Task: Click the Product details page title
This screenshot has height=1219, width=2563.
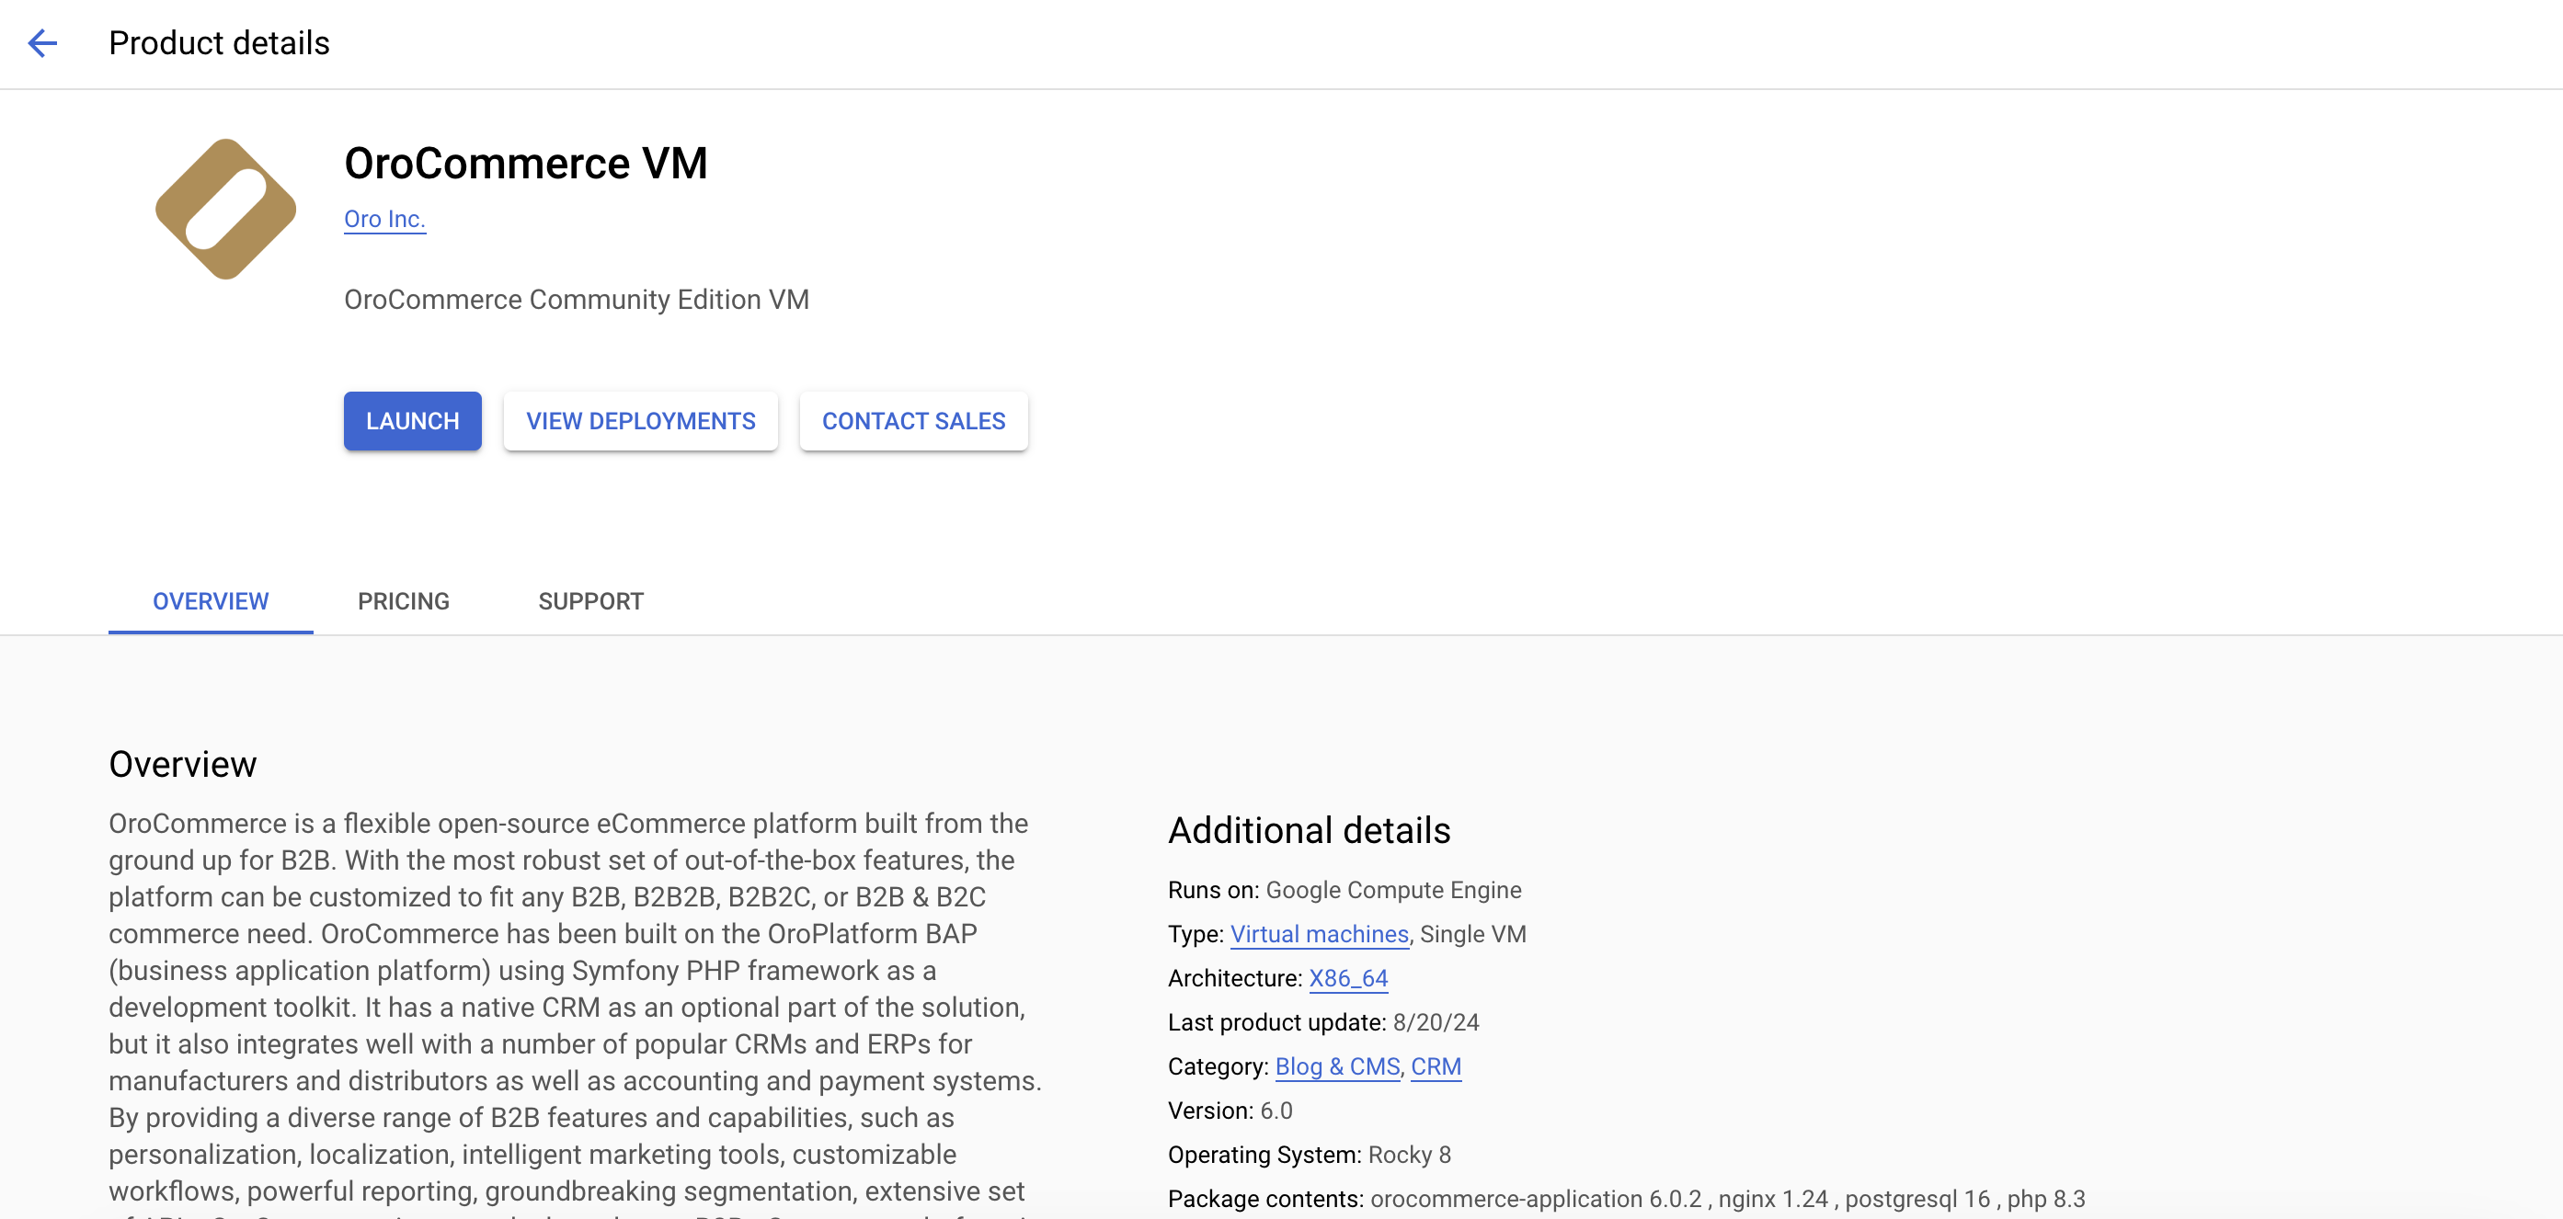Action: 219,43
